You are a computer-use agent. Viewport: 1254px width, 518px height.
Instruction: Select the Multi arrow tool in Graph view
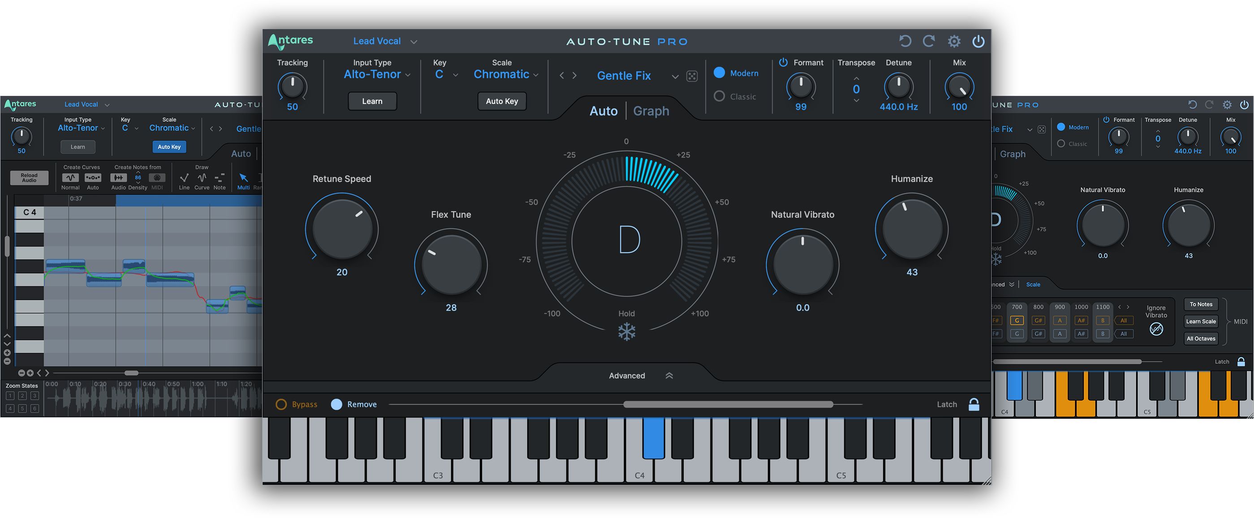[x=243, y=178]
